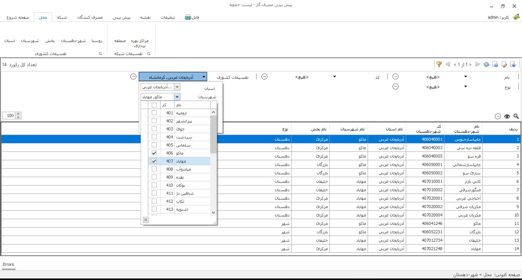
Task: Click the تقسیمات شبکه group launcher icon
Action: click(149, 54)
